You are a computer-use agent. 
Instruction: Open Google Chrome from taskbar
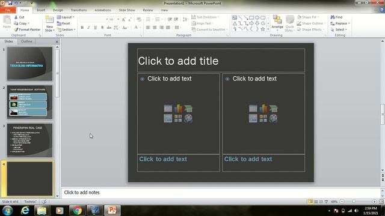(x=77, y=211)
